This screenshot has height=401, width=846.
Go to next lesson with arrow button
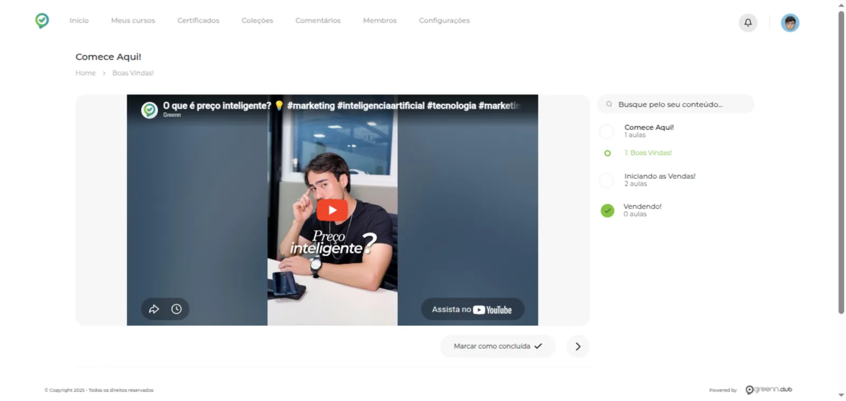[x=578, y=347]
